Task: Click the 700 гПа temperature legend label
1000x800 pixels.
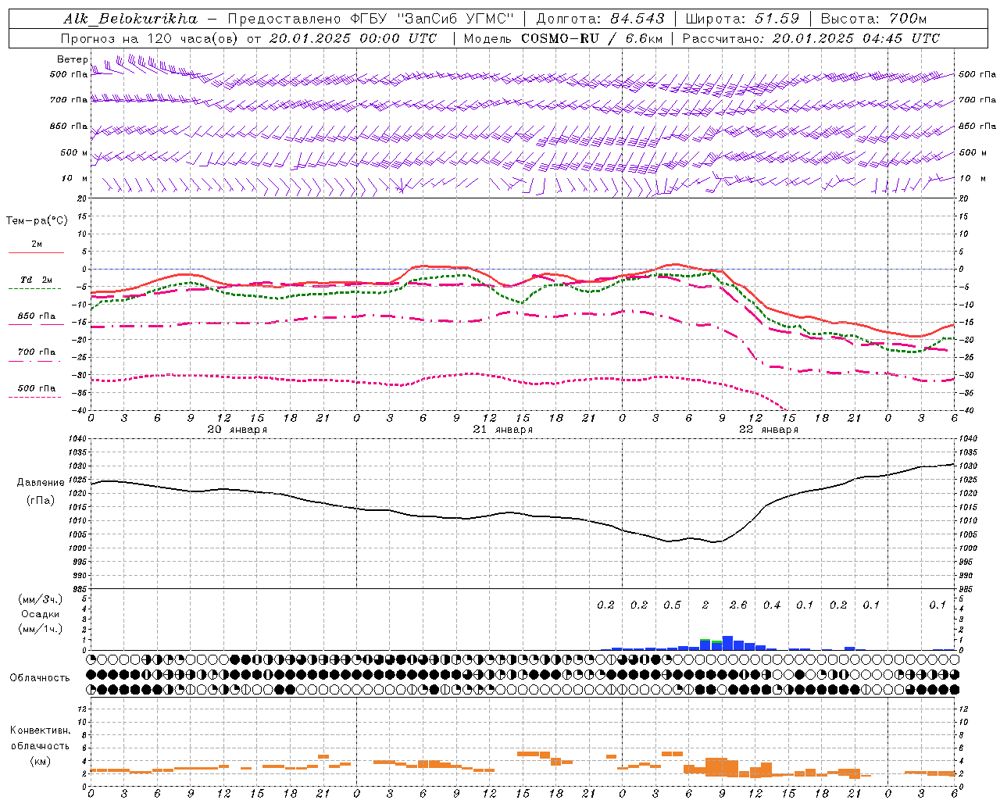Action: tap(37, 352)
